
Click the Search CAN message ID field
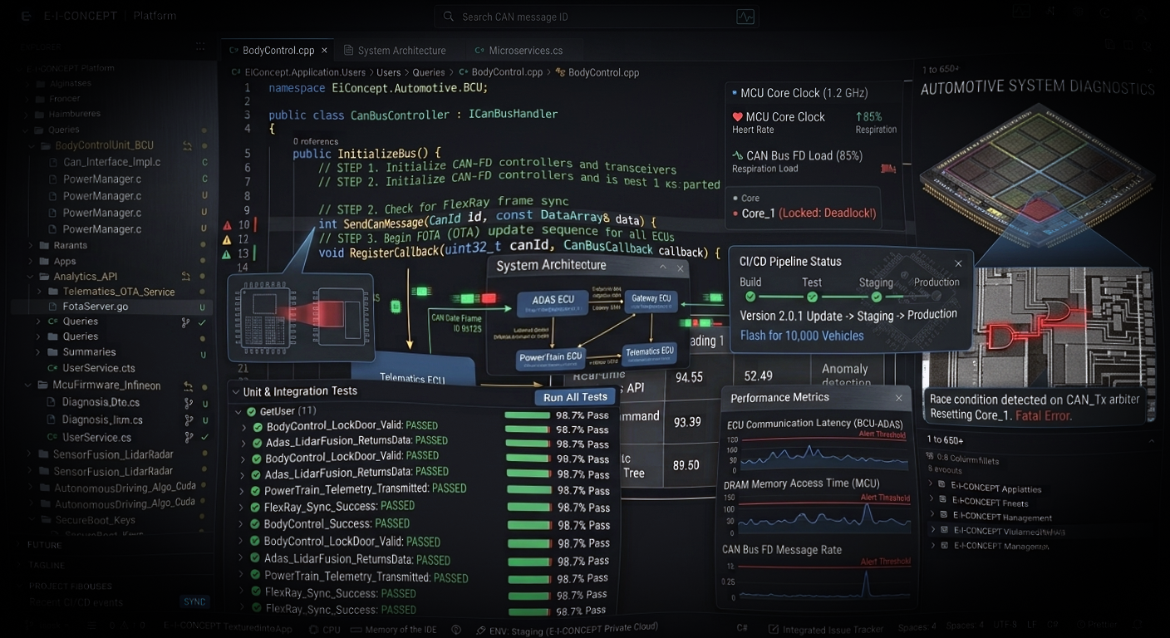(x=597, y=17)
